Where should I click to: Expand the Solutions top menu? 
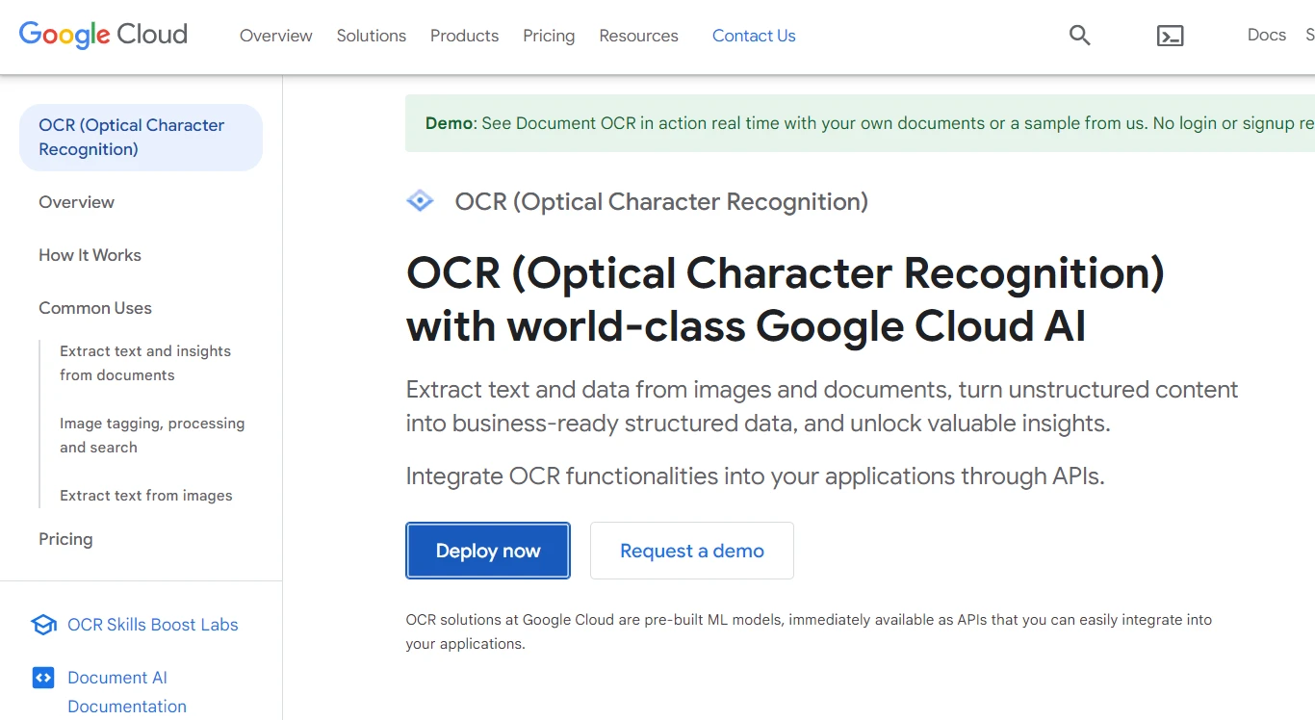(x=371, y=36)
